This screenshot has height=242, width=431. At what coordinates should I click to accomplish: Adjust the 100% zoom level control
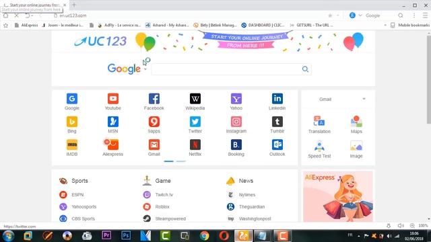point(423,226)
